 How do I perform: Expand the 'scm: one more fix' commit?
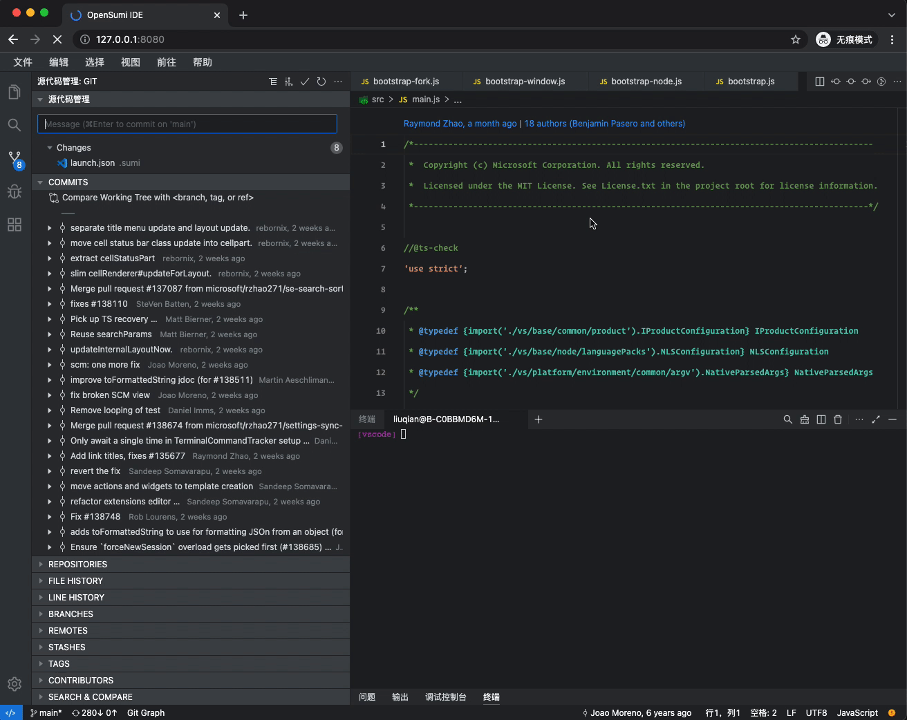(50, 365)
